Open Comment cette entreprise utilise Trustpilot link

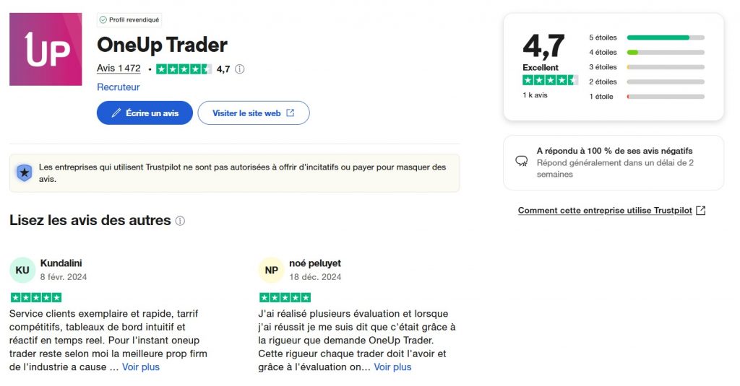click(611, 211)
